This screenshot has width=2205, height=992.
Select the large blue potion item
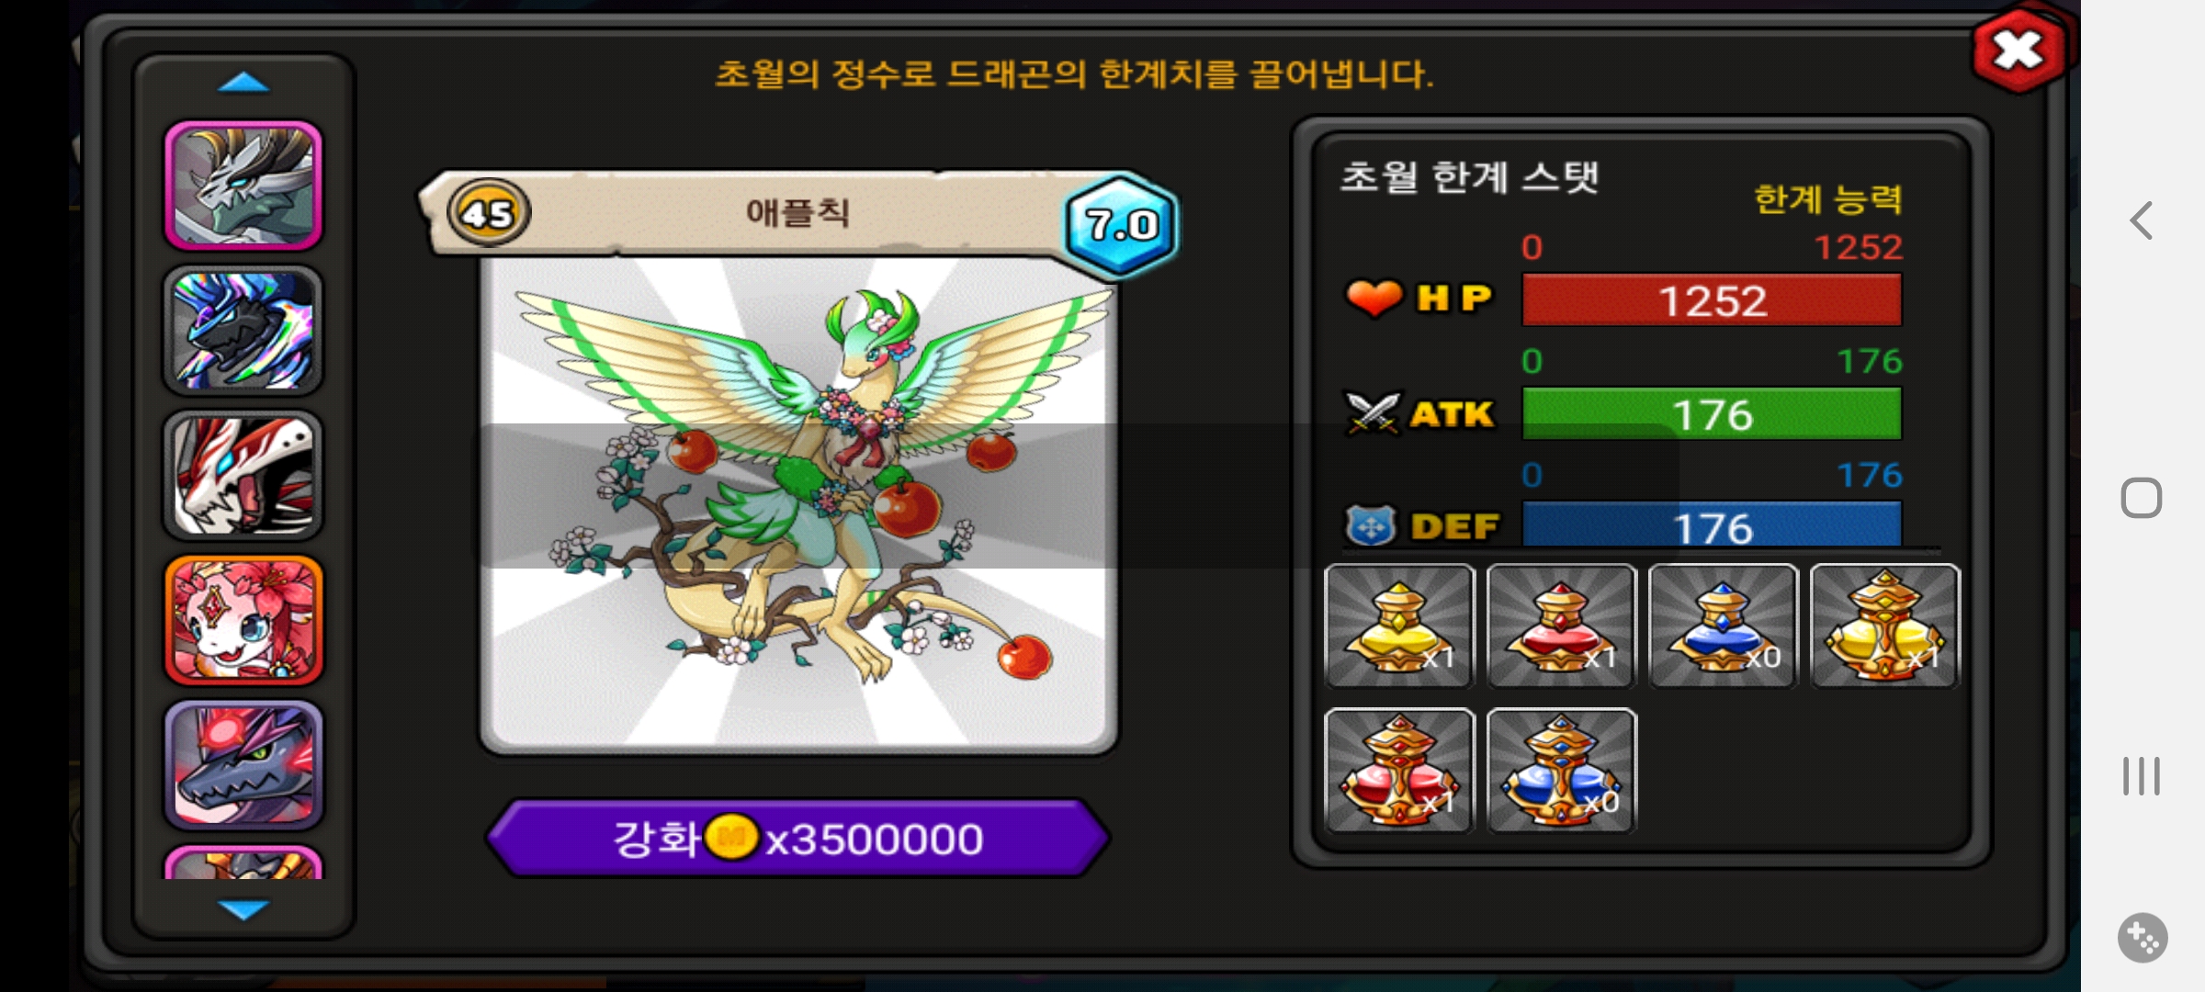[x=1561, y=771]
